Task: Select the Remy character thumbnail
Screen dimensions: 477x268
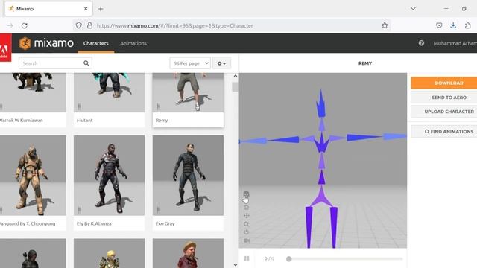Action: [x=188, y=92]
